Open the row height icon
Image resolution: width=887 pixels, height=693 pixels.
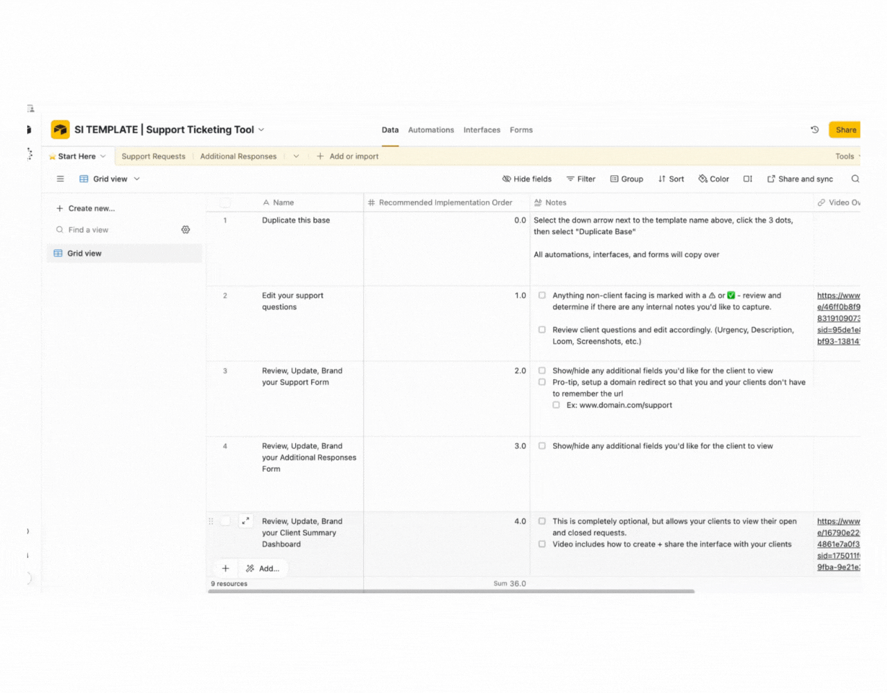coord(748,179)
